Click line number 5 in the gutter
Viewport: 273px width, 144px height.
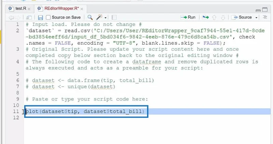coord(18,74)
